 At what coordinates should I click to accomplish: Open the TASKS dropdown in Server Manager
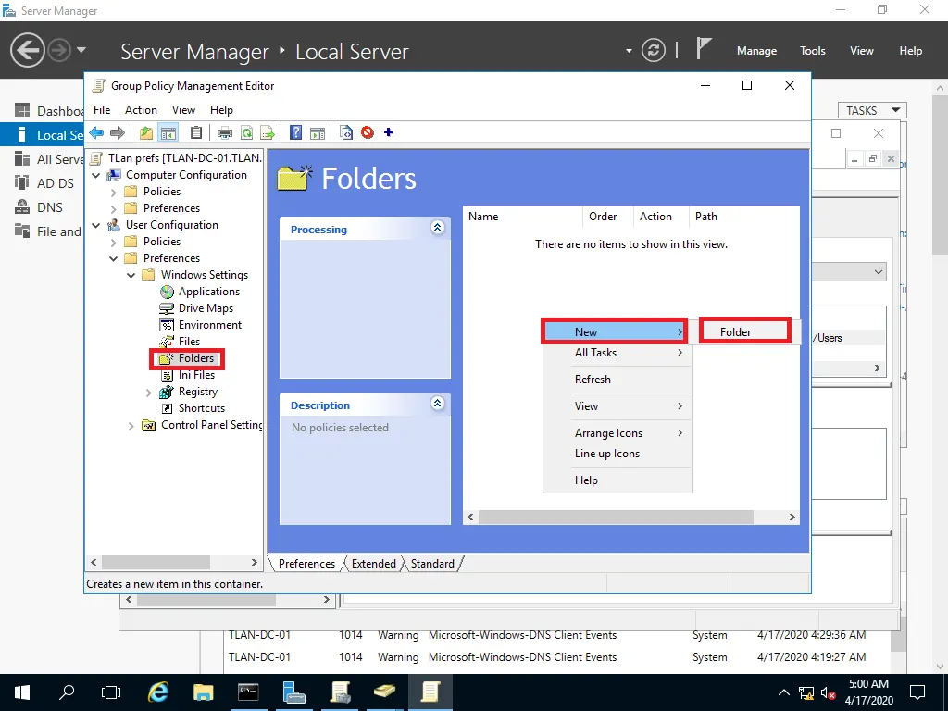872,110
